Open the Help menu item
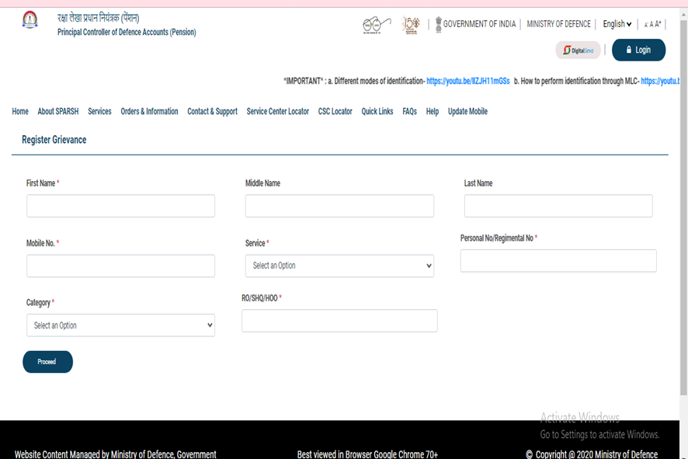 point(433,112)
